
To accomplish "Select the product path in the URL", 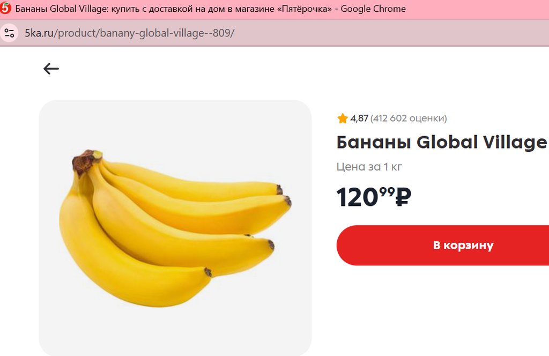I will pos(145,33).
